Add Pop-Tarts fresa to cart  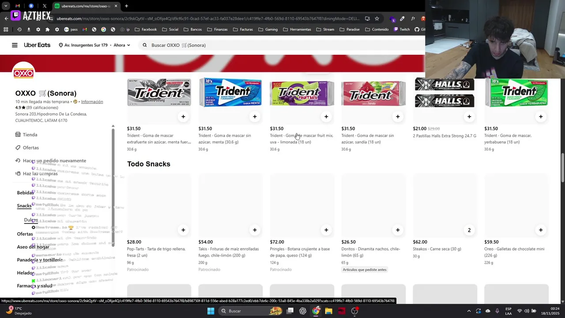point(183,230)
